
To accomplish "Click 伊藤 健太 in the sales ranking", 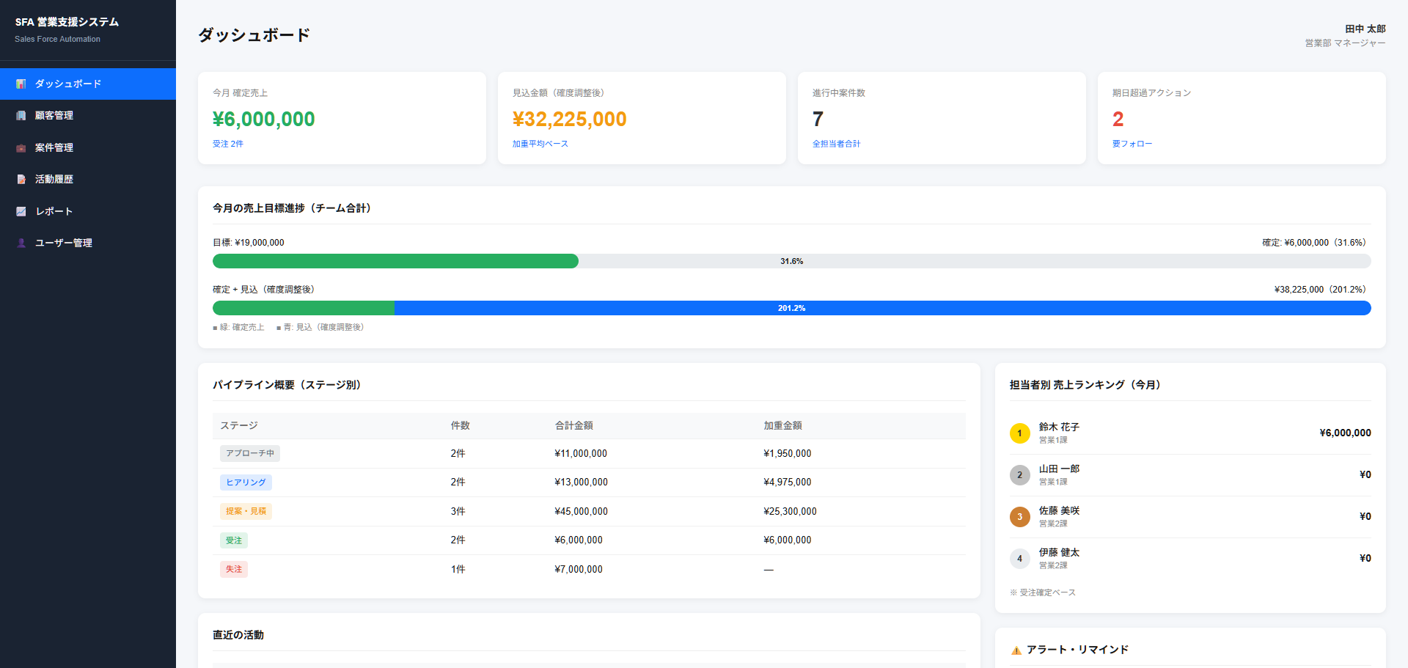I will pos(1059,552).
